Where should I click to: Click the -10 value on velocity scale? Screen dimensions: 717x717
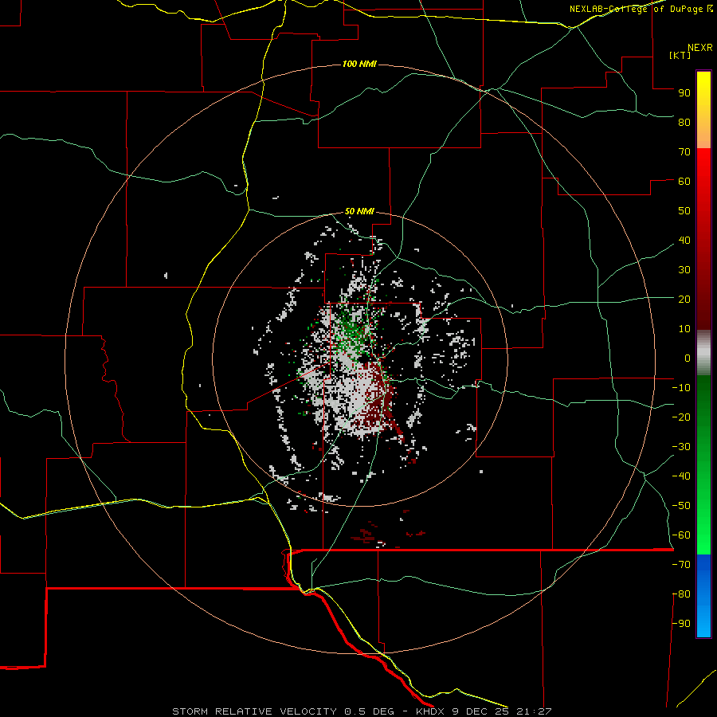pos(681,388)
